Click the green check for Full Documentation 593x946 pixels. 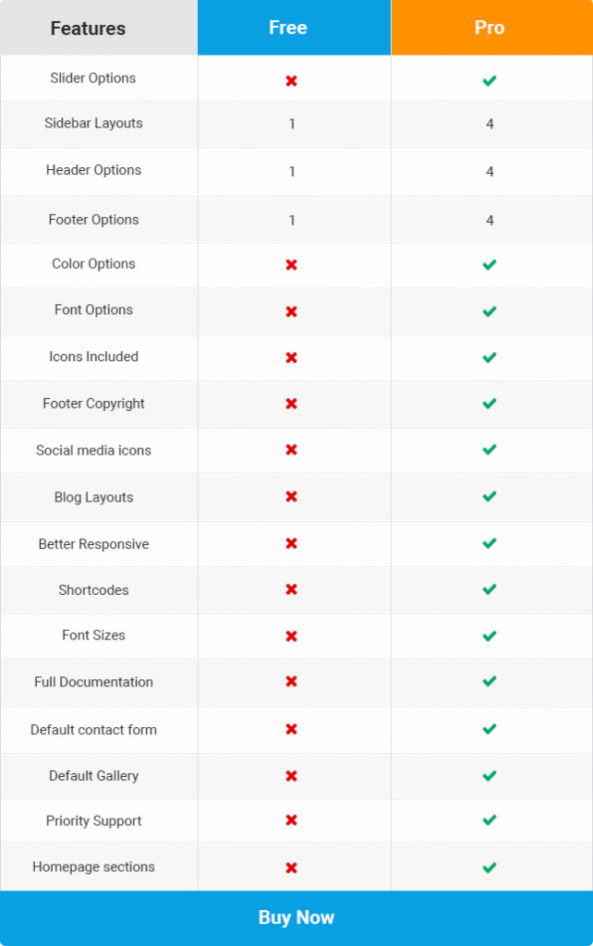point(490,681)
